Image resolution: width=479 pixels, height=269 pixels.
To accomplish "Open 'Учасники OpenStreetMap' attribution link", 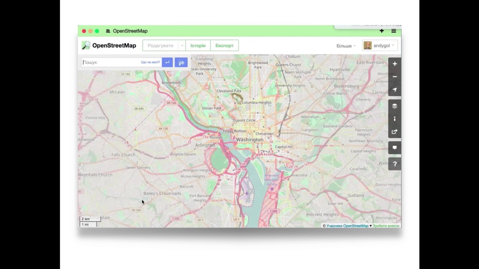I will click(x=347, y=226).
